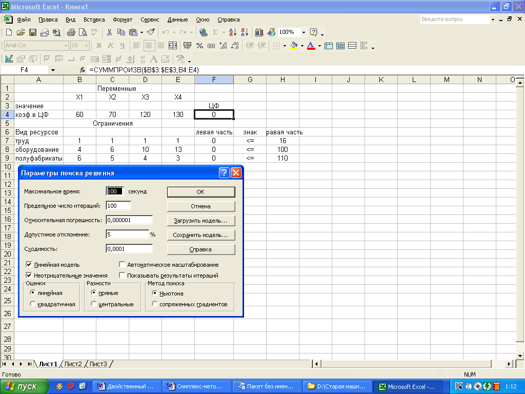
Task: Select линейная estimates radio button
Action: 32,292
